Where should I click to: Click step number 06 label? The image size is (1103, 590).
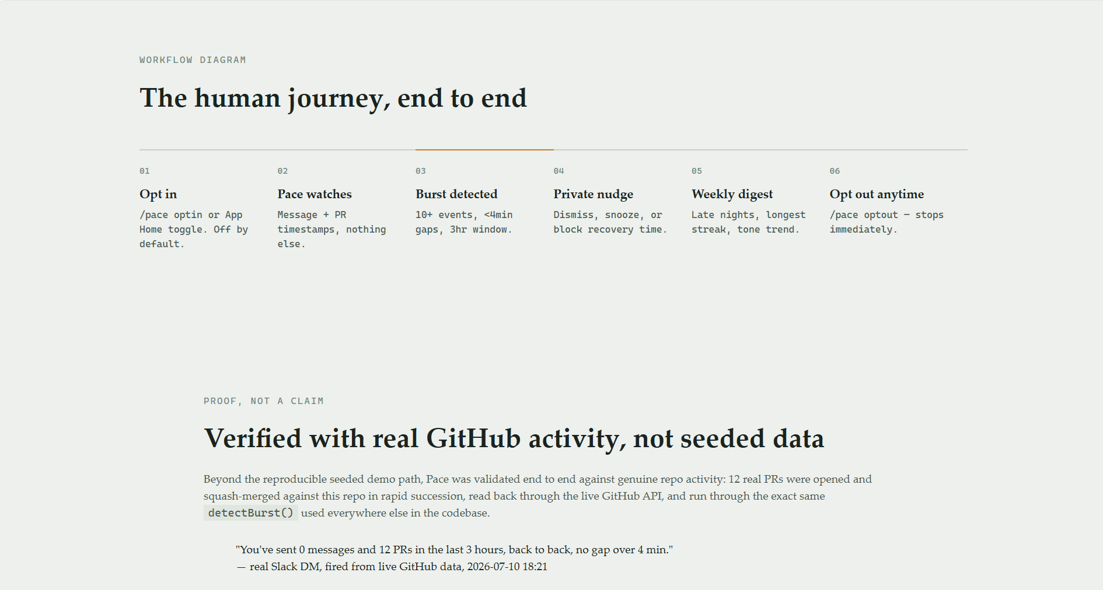point(835,171)
